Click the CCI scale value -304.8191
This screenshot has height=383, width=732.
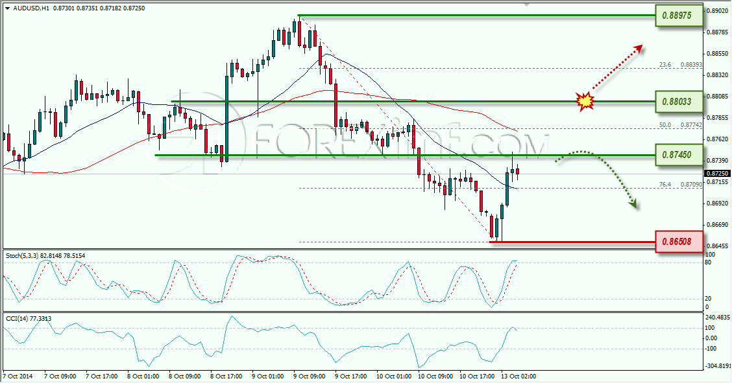tap(718, 366)
